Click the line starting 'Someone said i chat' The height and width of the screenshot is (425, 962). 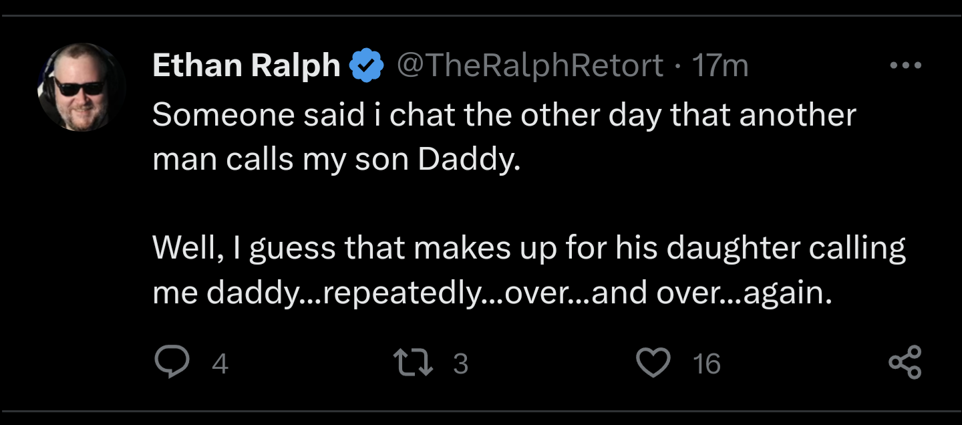click(x=504, y=115)
